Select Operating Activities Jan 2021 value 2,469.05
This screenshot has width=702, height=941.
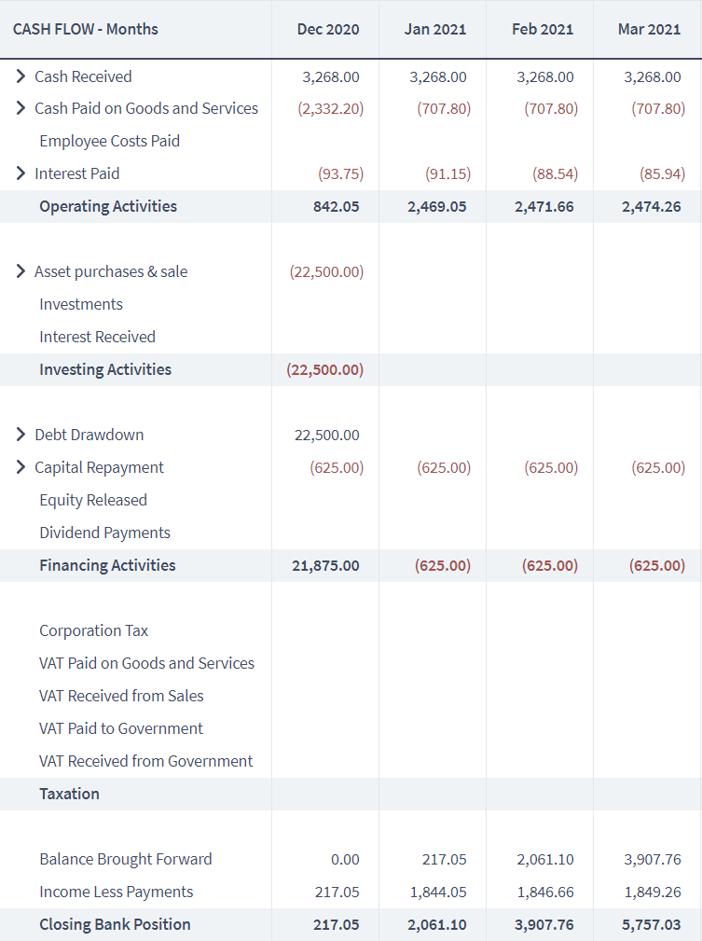[x=437, y=206]
